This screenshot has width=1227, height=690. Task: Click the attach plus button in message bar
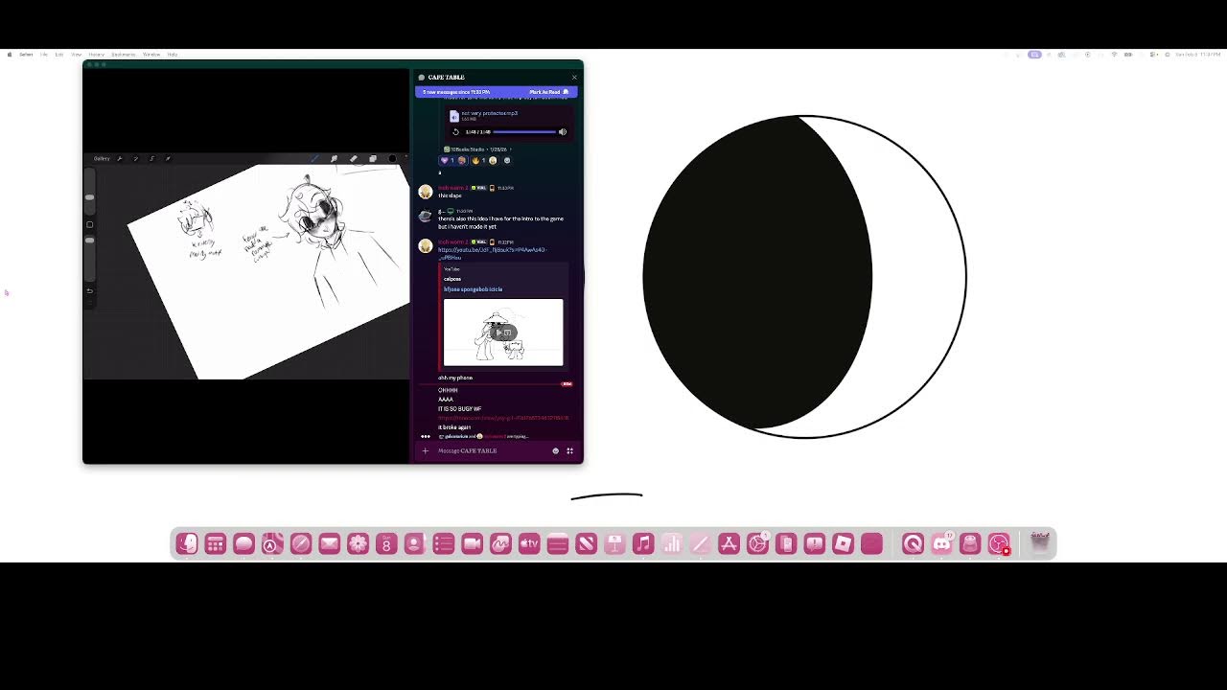(426, 450)
